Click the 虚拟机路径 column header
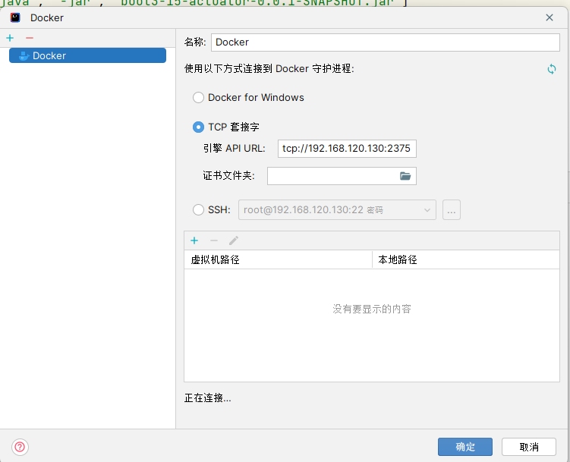The height and width of the screenshot is (462, 570). (x=278, y=259)
